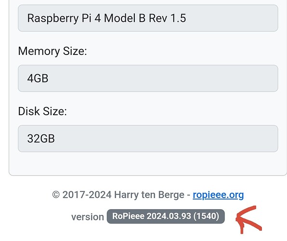
Task: Click the 2017-2024 year range
Action: click(x=87, y=195)
